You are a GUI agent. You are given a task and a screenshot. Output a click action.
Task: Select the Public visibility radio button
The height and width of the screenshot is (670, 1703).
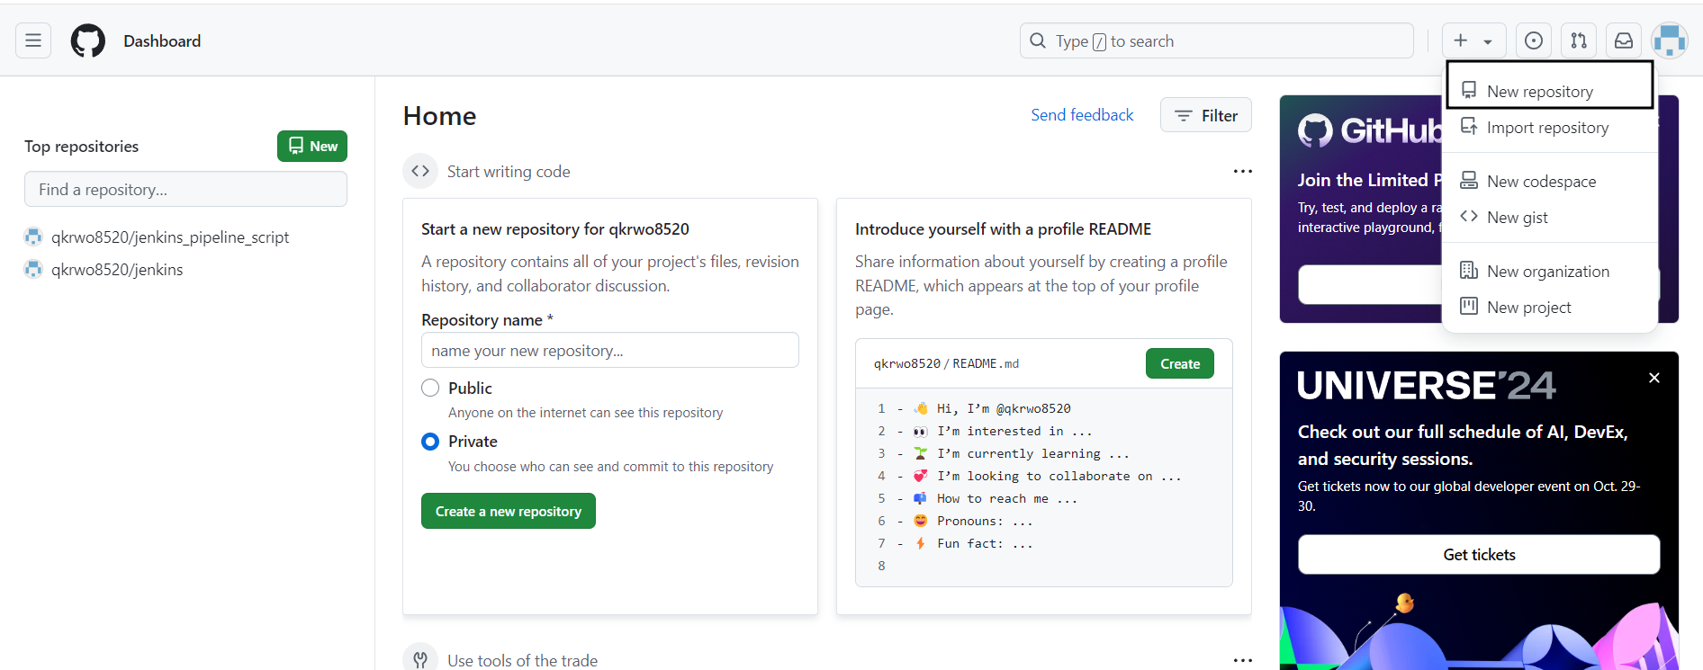[430, 388]
